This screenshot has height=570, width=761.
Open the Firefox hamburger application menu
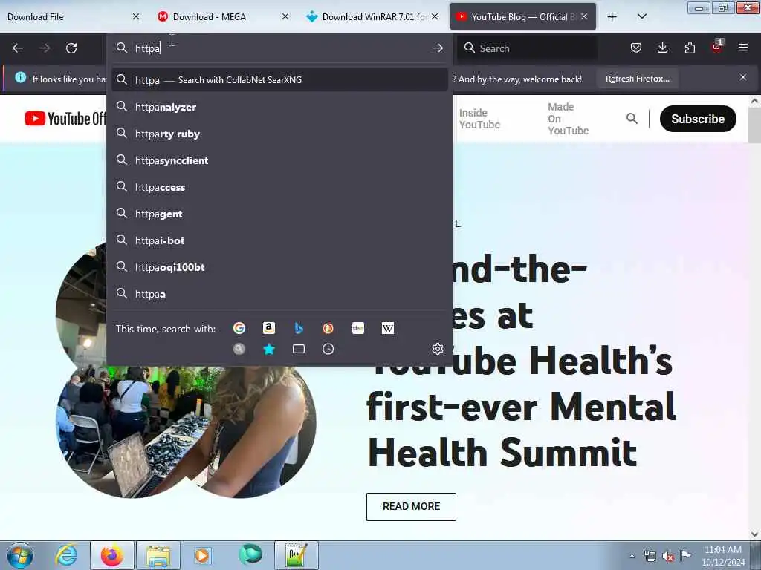[x=743, y=47]
